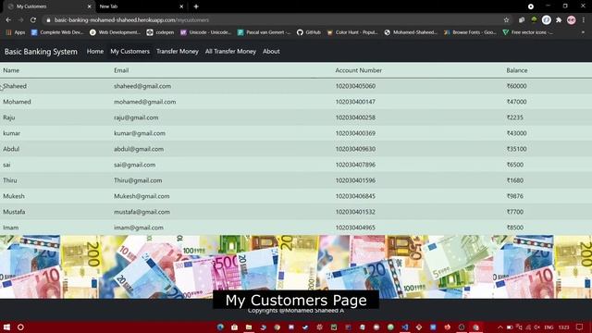Open the Windows Start menu
Viewport: 592px width, 333px height.
(x=6, y=327)
